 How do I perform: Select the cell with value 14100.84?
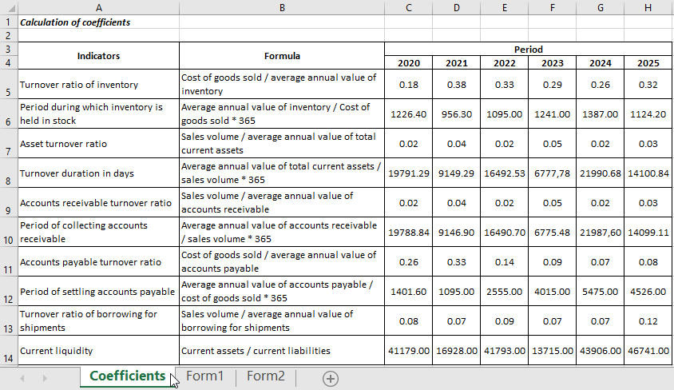tap(648, 173)
